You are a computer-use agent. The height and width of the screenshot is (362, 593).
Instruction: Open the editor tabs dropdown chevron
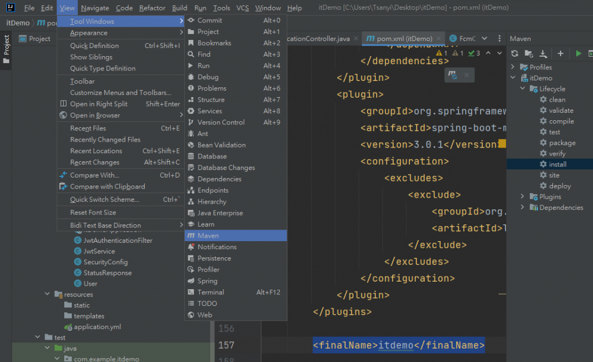[x=485, y=38]
